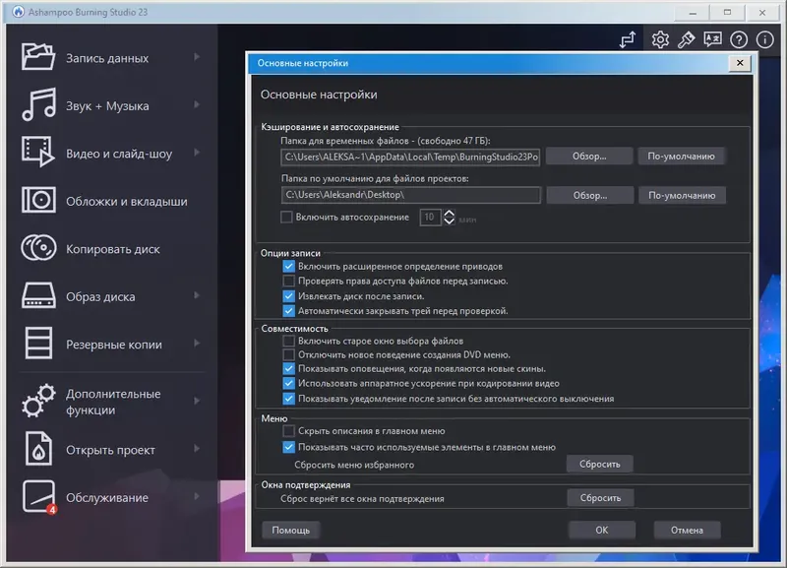The image size is (787, 568).
Task: Click the Дополнительные функции gears icon
Action: pos(38,401)
